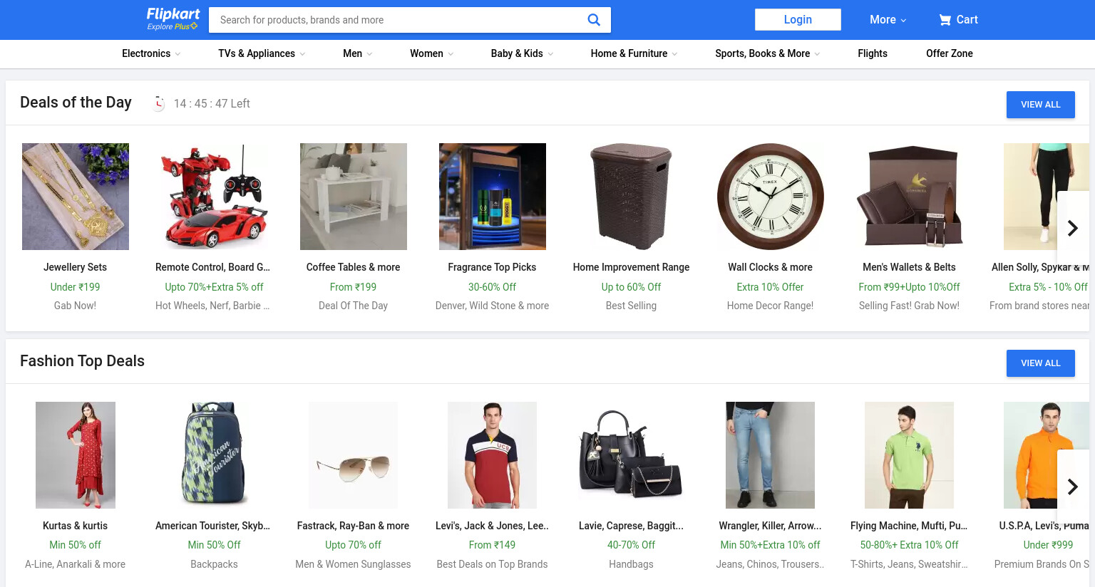
Task: Click 'From ₹99+Upto 10%Off' text
Action: point(910,287)
